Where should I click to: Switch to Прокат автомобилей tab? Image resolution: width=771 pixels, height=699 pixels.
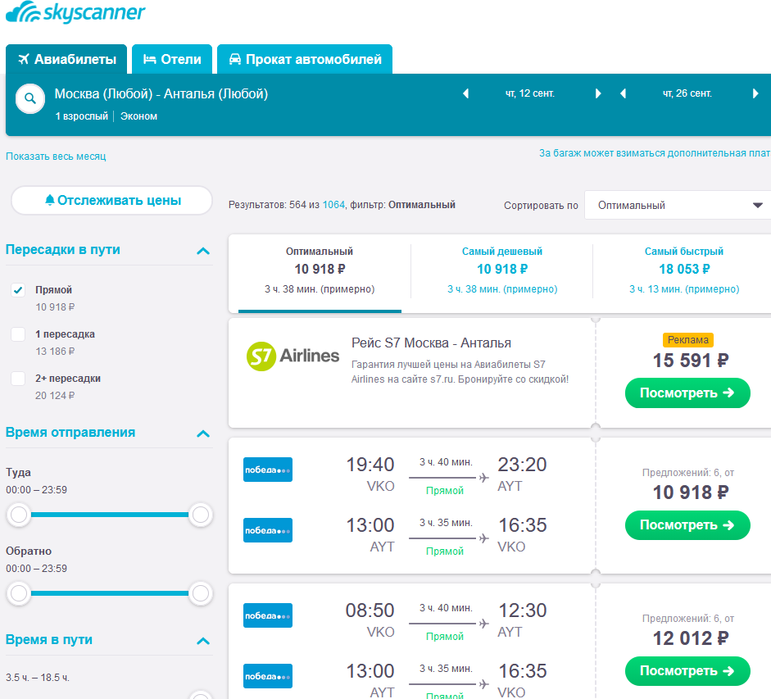(x=305, y=60)
